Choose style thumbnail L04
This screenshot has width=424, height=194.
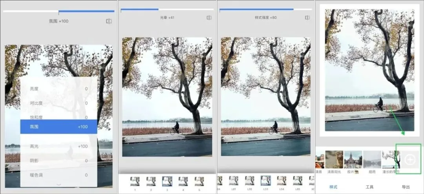coord(282,181)
